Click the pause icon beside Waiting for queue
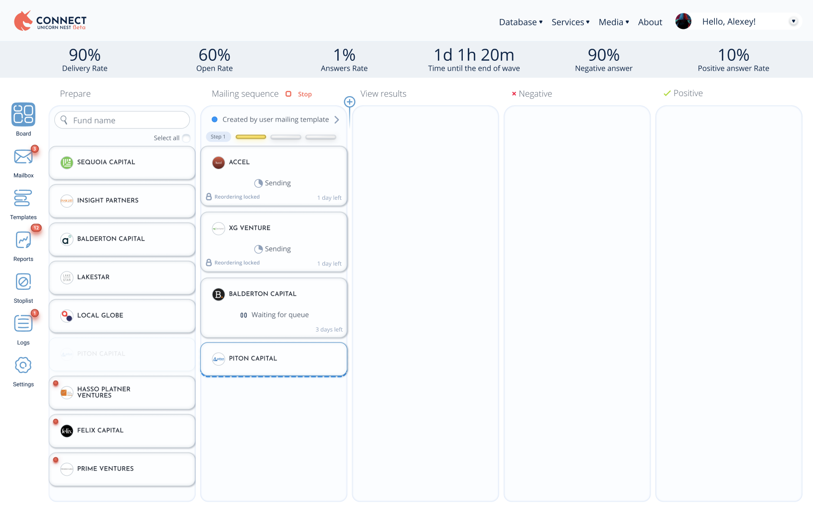The width and height of the screenshot is (813, 511). point(244,315)
